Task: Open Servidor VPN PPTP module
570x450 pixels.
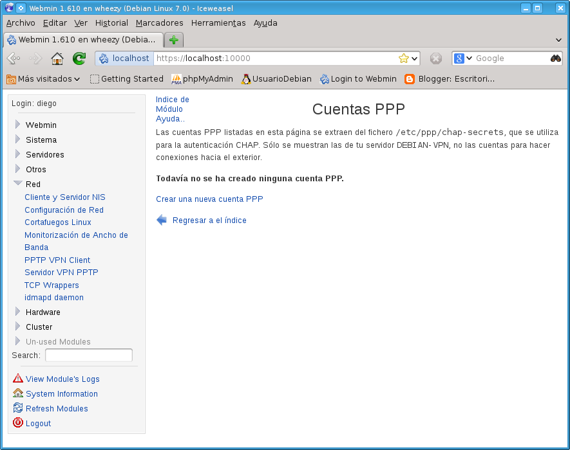Action: pyautogui.click(x=61, y=272)
